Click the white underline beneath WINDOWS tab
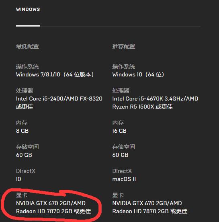 (x=28, y=26)
